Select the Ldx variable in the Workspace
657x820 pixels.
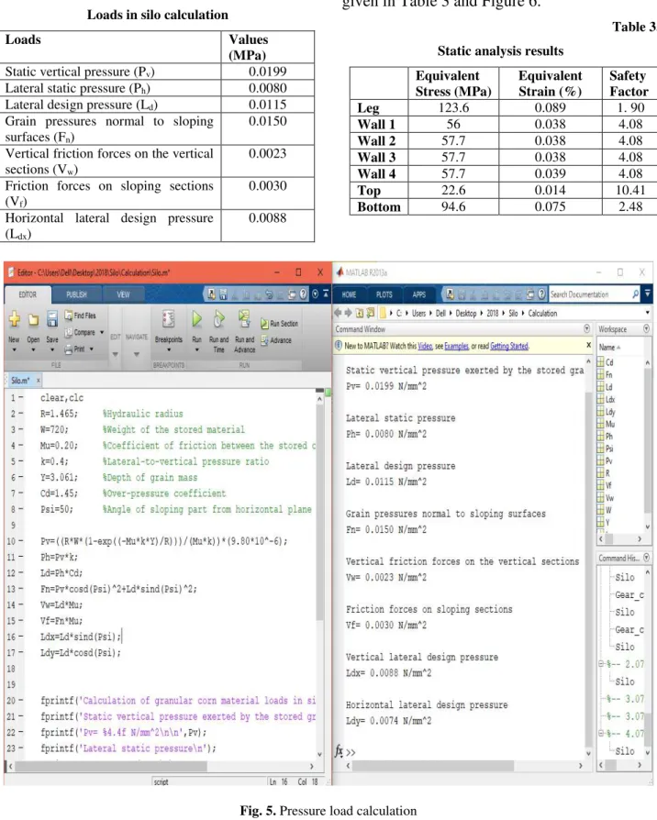pyautogui.click(x=607, y=399)
